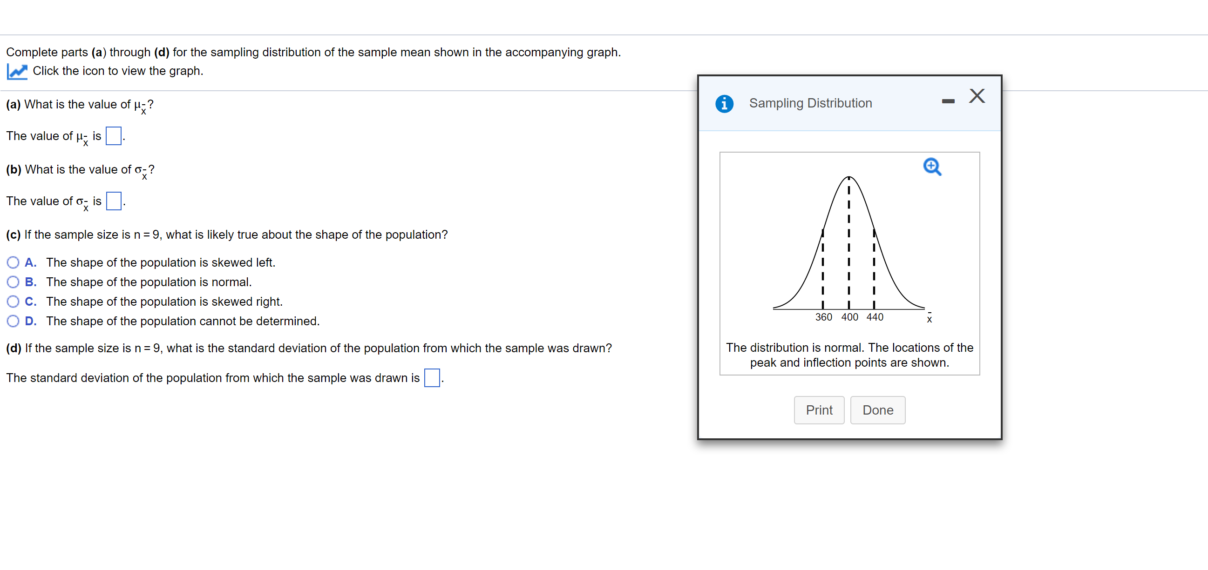Select option C, population is skewed right
This screenshot has height=570, width=1208.
[13, 302]
